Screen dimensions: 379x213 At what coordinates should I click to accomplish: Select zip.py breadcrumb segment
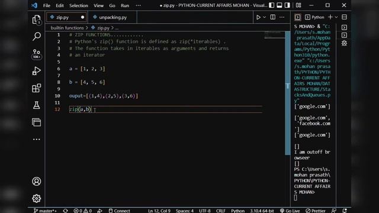coord(103,28)
